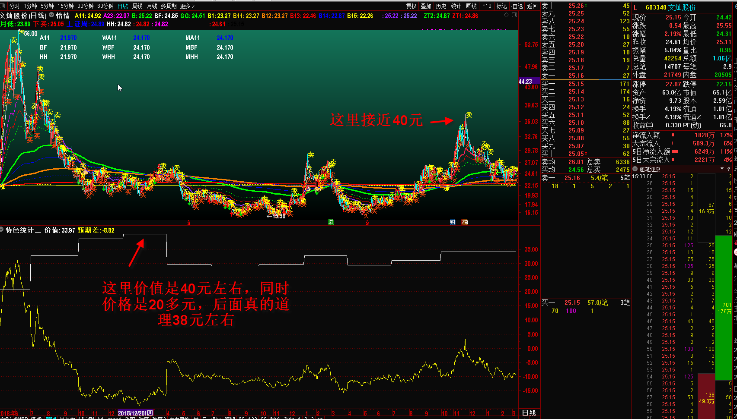Toggle the side panel icon in the chart header
The image size is (737, 419).
point(514,15)
